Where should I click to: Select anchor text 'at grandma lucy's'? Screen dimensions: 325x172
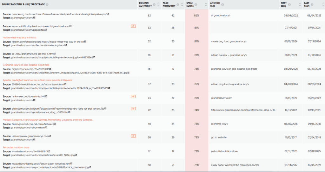[x=221, y=16]
